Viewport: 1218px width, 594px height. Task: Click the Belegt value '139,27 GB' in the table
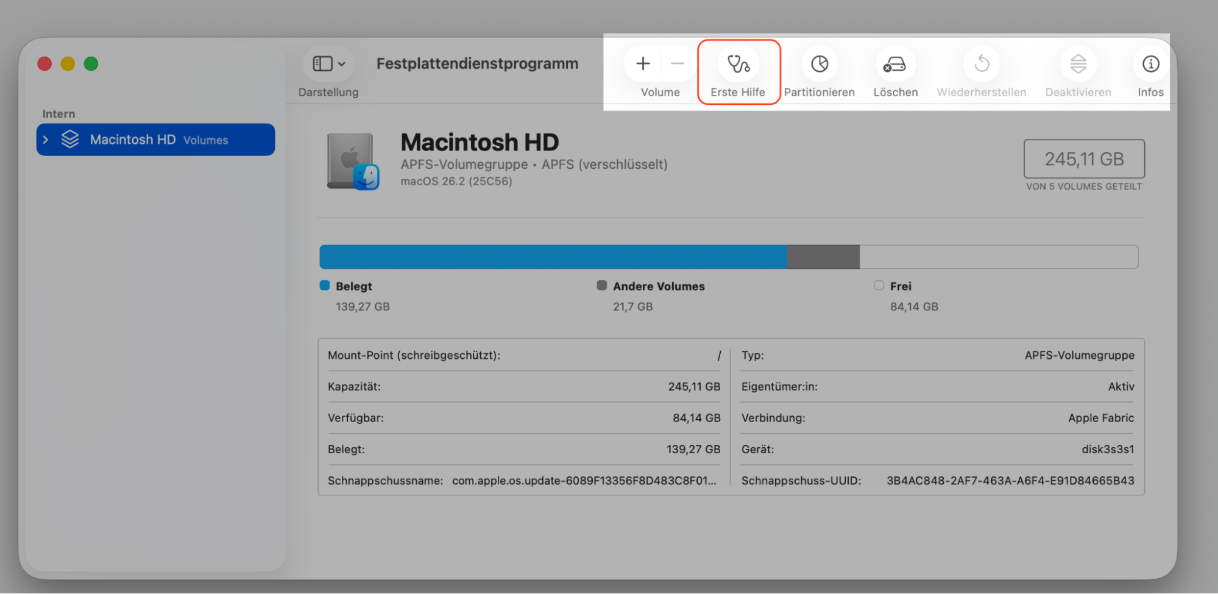point(693,450)
